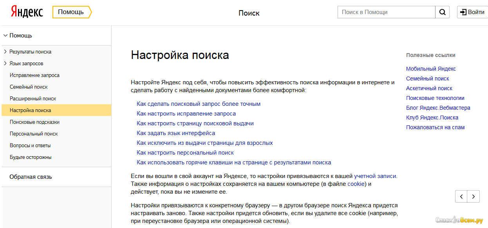The width and height of the screenshot is (488, 228).
Task: Click the magnifier search button icon
Action: click(442, 12)
